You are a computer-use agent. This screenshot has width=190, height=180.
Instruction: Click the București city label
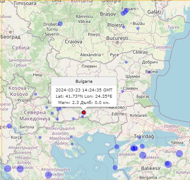click(x=117, y=38)
